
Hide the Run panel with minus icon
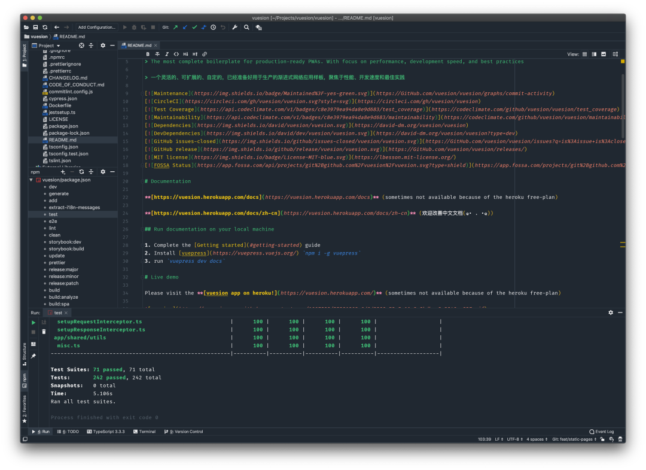[x=620, y=313]
